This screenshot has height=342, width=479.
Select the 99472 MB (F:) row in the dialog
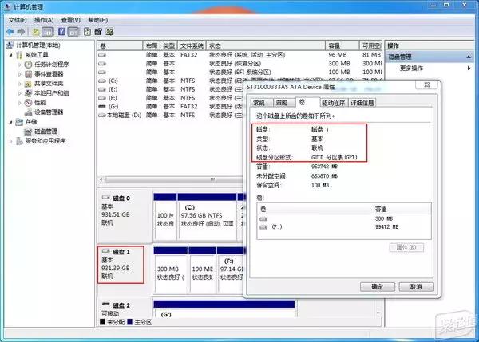point(344,227)
